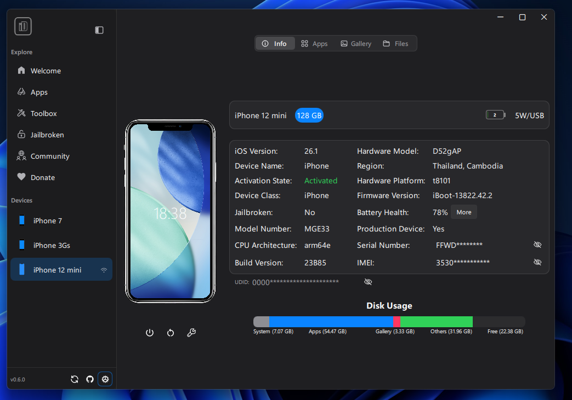Click the Jailbroken lock icon
The height and width of the screenshot is (400, 572).
pos(21,134)
